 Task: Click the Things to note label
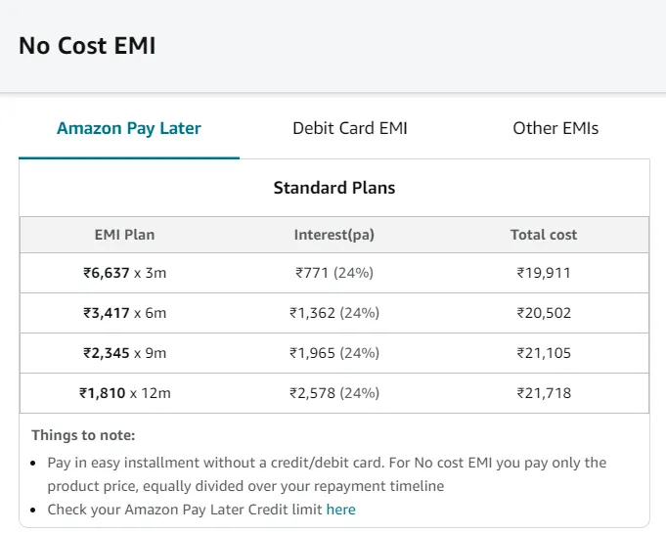coord(83,435)
